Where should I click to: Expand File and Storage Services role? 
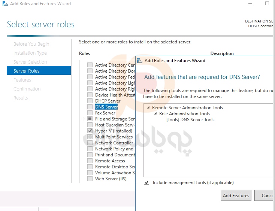coord(84,119)
